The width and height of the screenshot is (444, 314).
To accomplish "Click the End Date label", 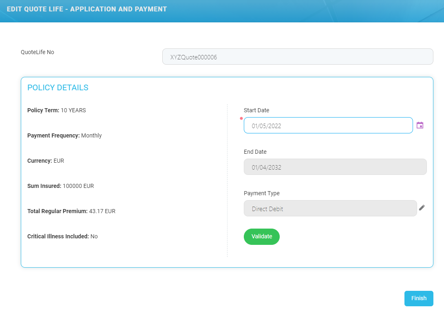I will pyautogui.click(x=255, y=152).
